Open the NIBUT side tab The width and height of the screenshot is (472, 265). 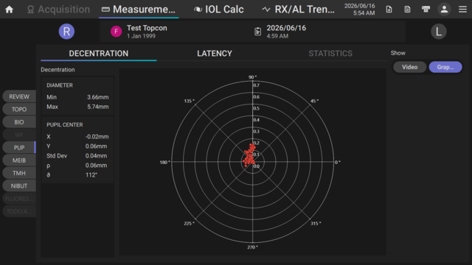(x=19, y=186)
